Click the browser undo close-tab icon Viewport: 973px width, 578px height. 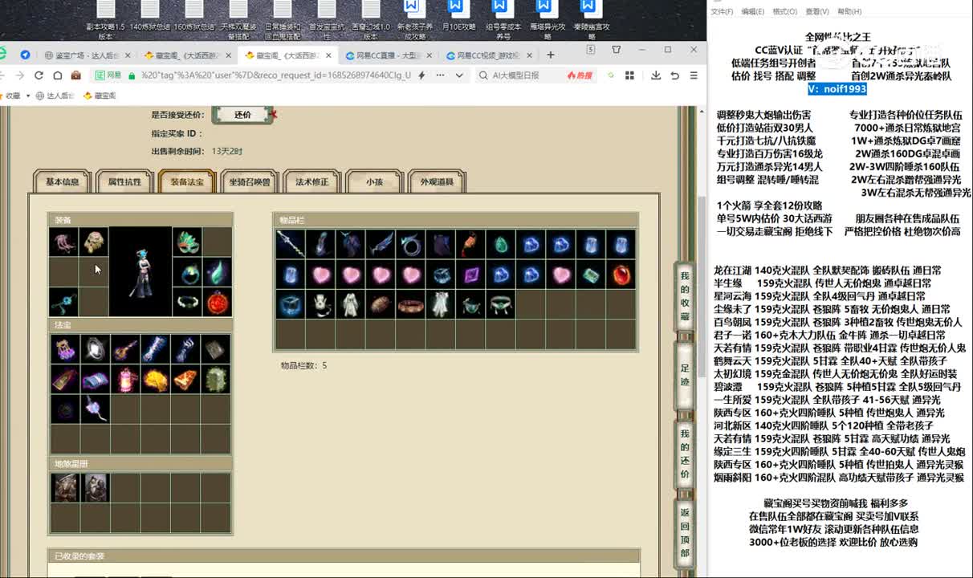[x=674, y=75]
